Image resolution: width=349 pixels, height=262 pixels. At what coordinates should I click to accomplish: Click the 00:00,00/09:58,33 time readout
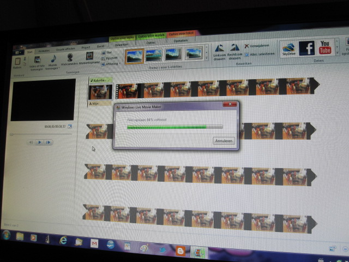(55, 127)
